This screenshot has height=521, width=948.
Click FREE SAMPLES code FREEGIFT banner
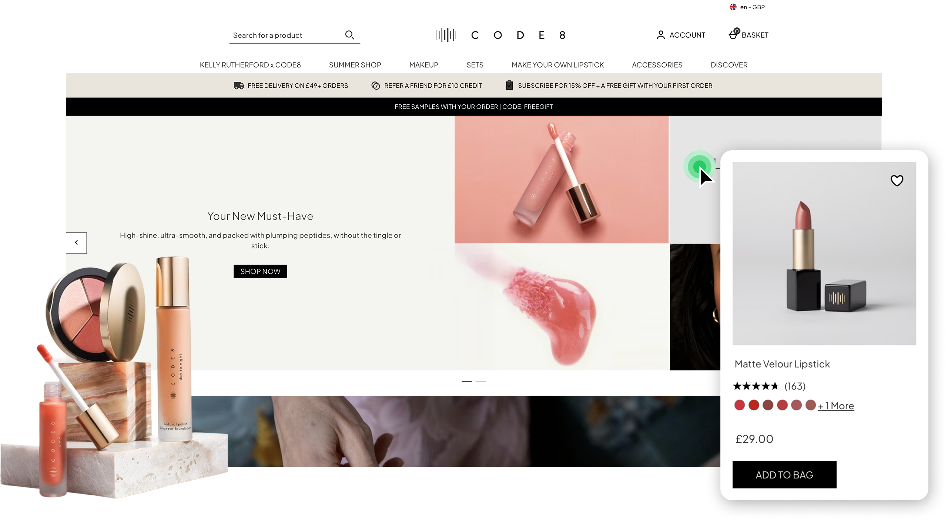pyautogui.click(x=473, y=107)
